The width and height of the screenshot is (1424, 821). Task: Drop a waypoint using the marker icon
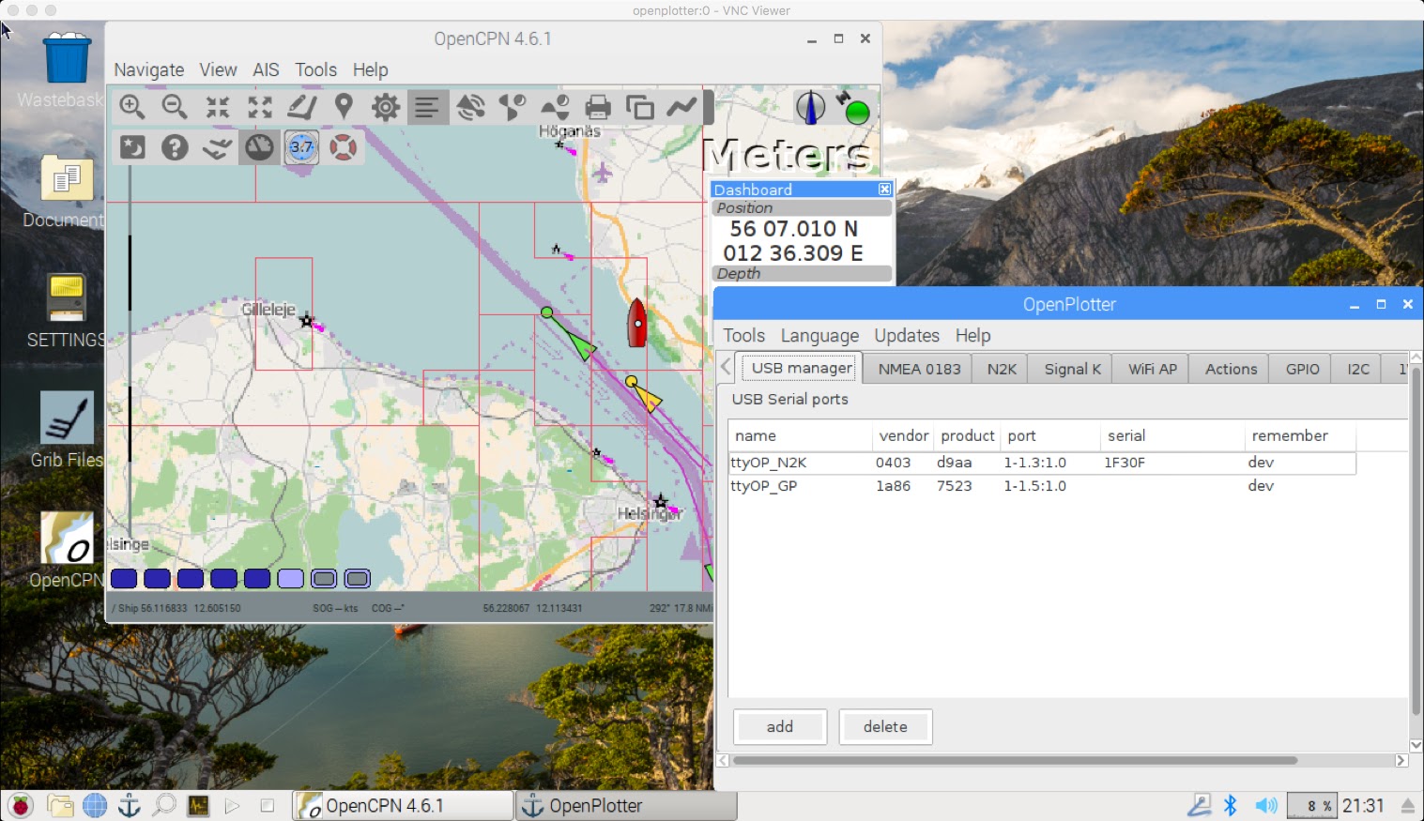click(344, 106)
